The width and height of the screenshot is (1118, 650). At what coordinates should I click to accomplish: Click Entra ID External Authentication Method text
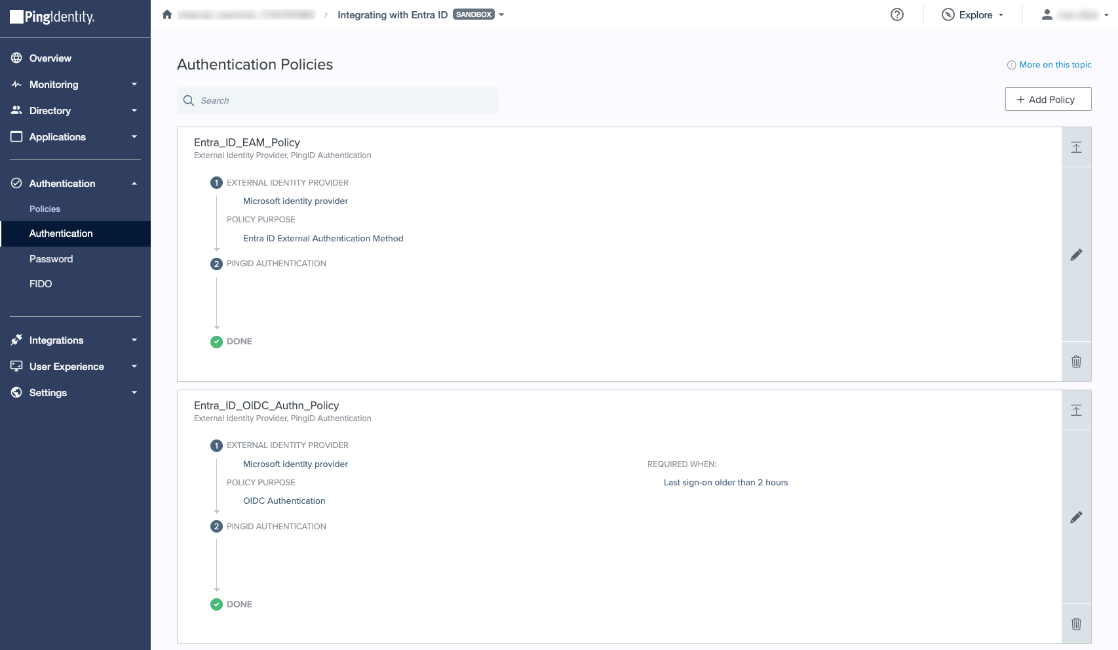click(x=323, y=238)
